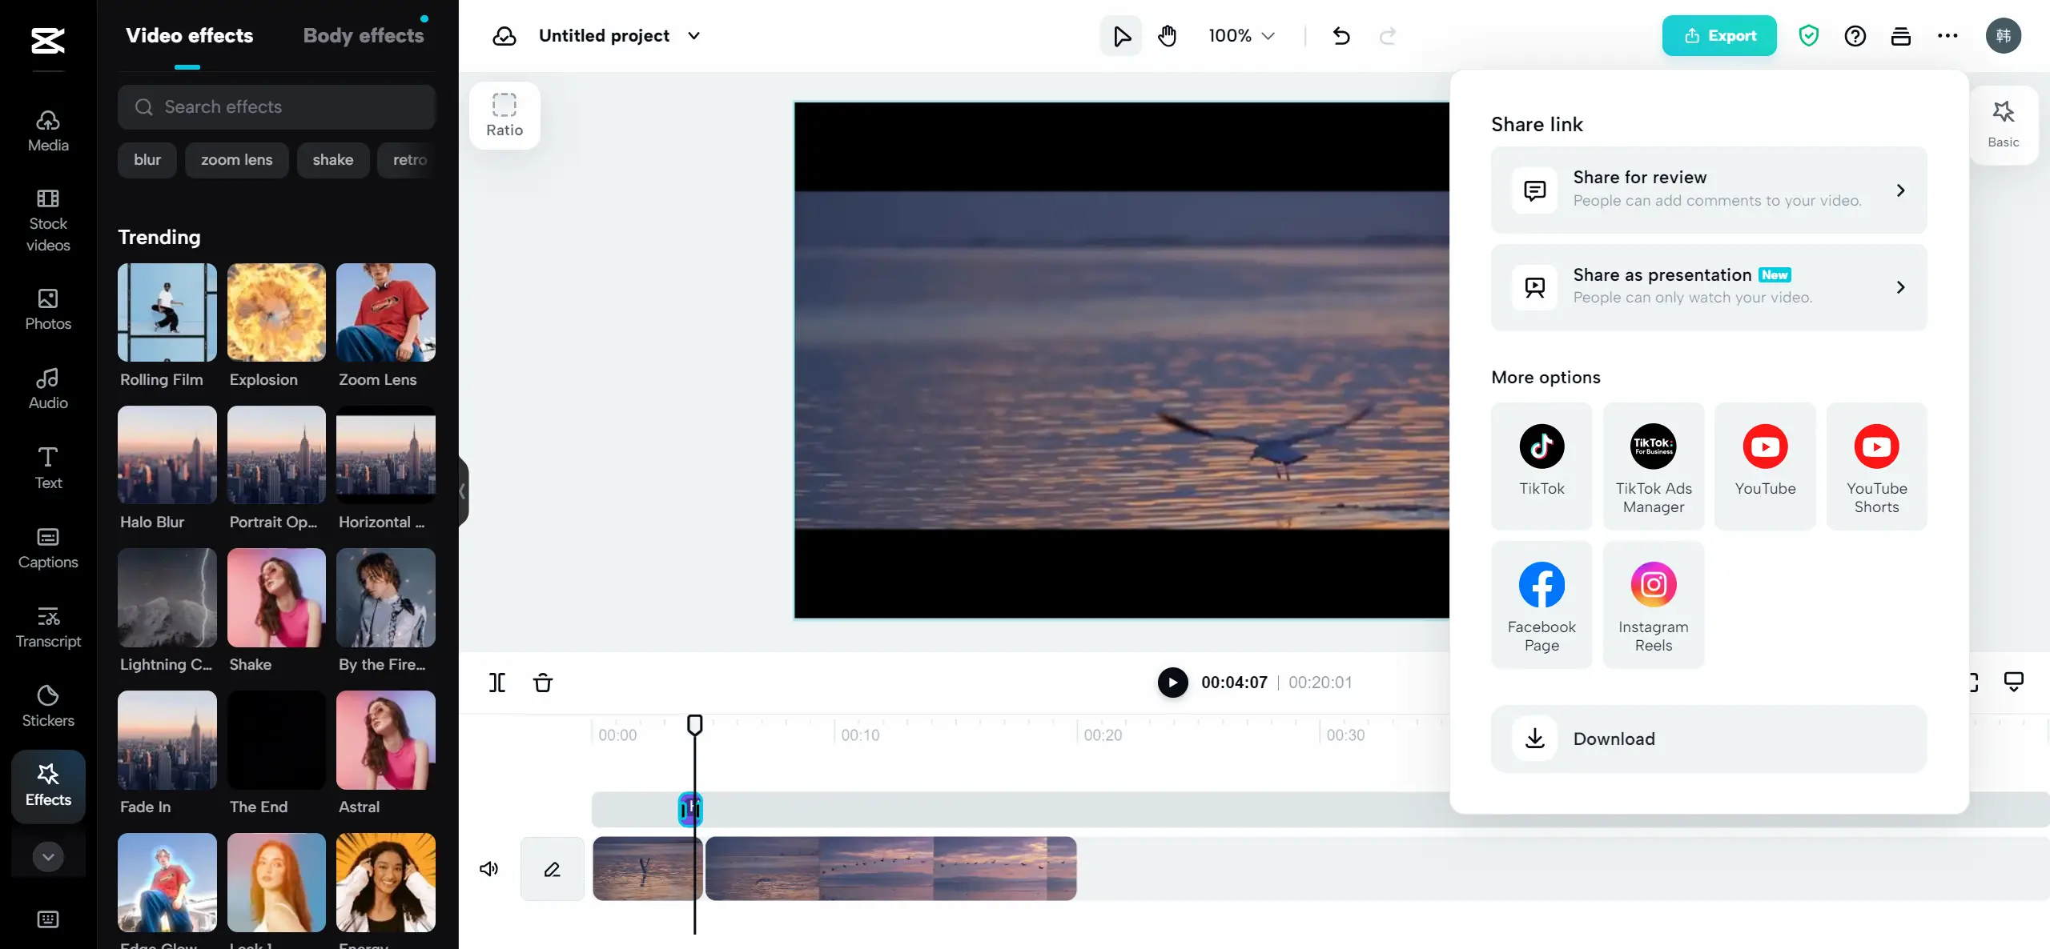
Task: Open the Untitled project name dropdown
Action: [x=693, y=36]
